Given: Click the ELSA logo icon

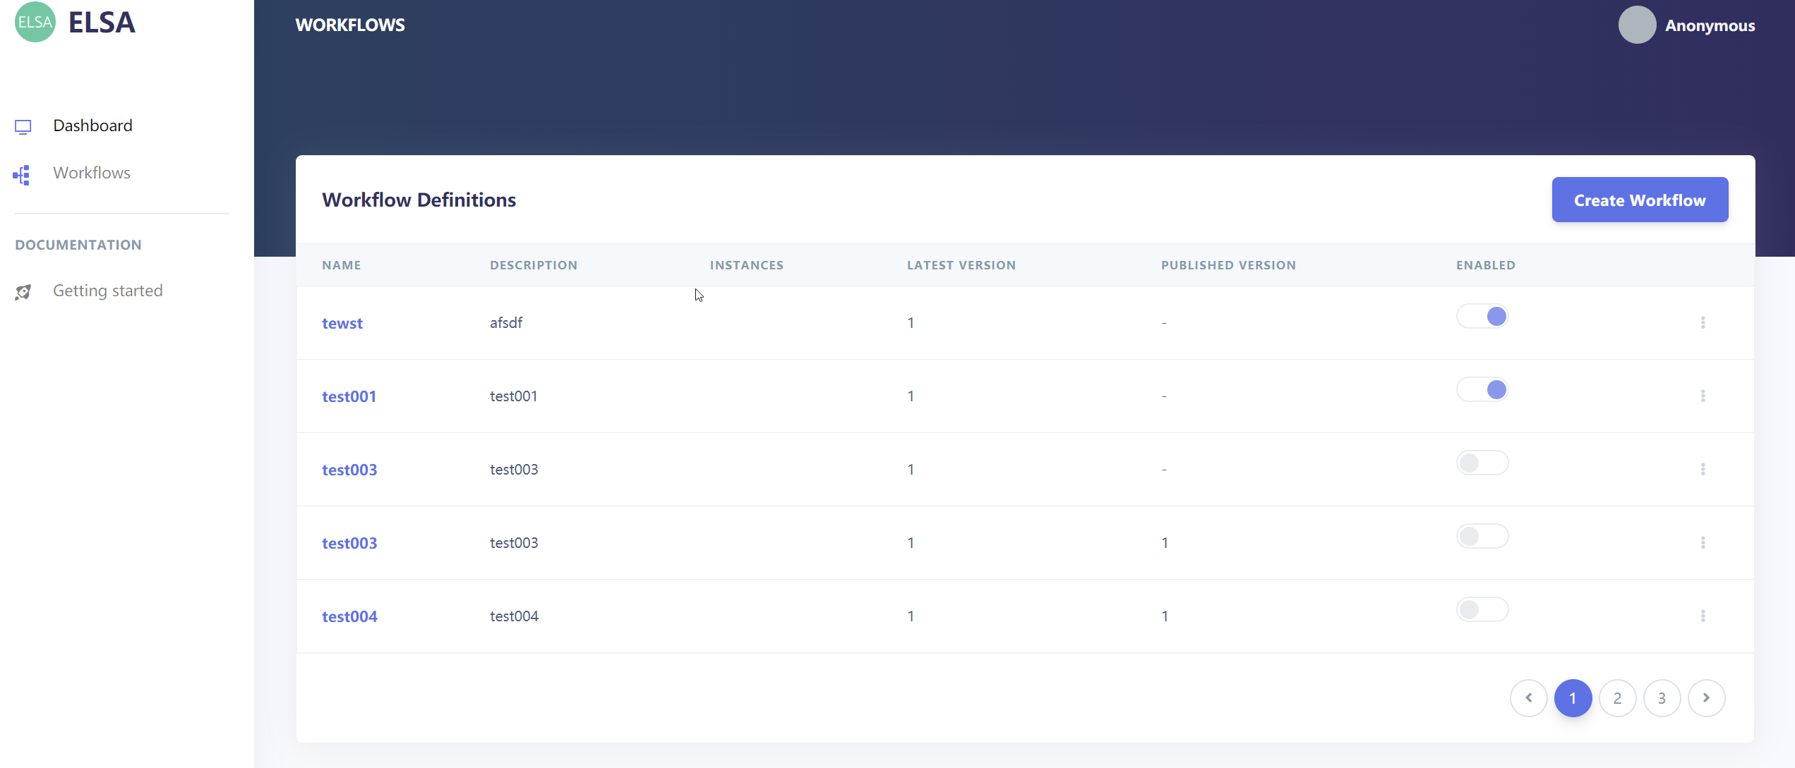Looking at the screenshot, I should [x=34, y=22].
